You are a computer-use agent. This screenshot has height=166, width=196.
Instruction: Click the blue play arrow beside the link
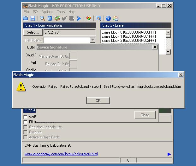169,154
